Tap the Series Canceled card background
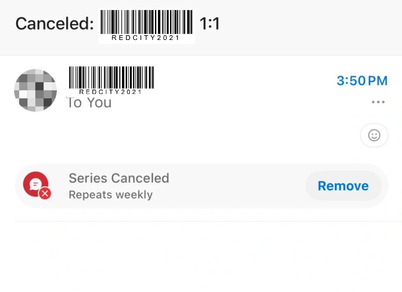 point(202,186)
